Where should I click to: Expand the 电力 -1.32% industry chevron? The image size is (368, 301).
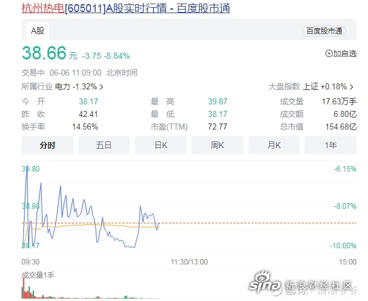point(101,87)
